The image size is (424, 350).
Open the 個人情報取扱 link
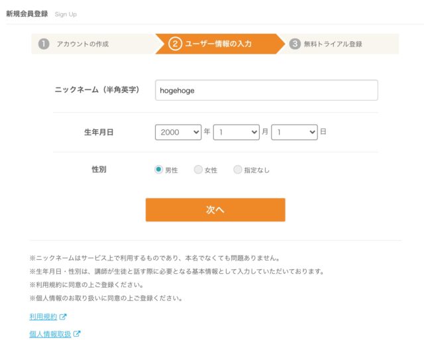pyautogui.click(x=50, y=333)
